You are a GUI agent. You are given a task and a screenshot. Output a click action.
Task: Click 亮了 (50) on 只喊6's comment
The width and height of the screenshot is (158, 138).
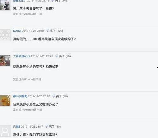tap(55, 127)
